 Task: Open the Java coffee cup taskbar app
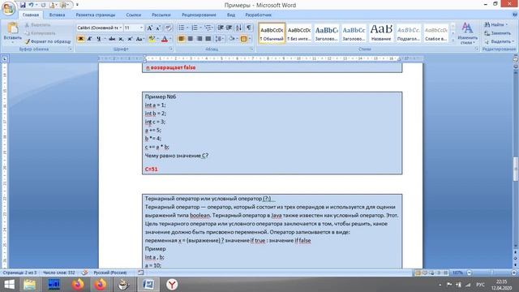(x=123, y=285)
